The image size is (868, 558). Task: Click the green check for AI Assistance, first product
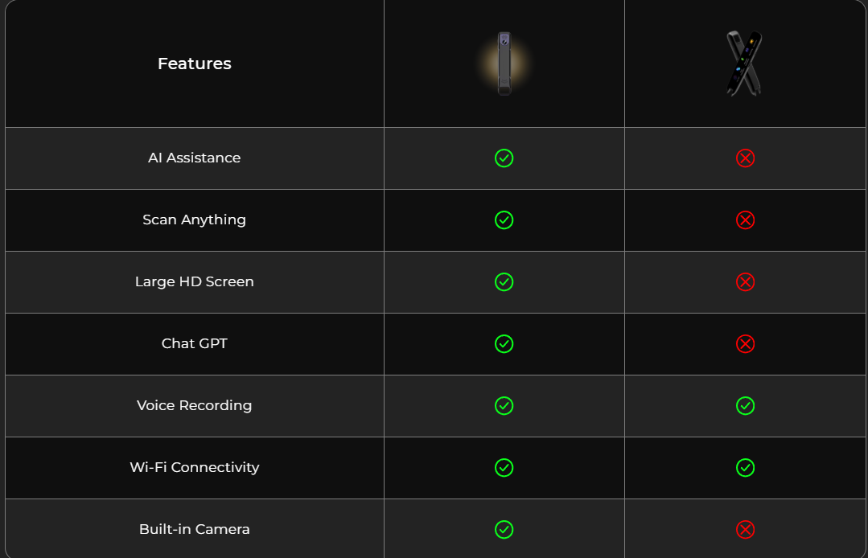click(504, 158)
